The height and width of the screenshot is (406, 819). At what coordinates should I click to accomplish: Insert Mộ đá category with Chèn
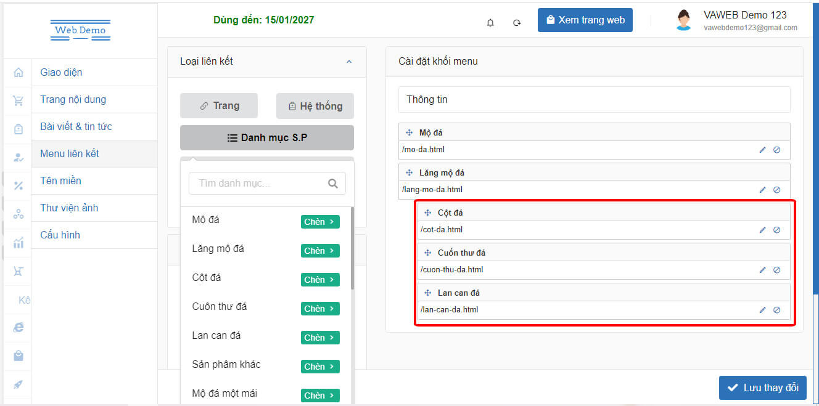(320, 222)
